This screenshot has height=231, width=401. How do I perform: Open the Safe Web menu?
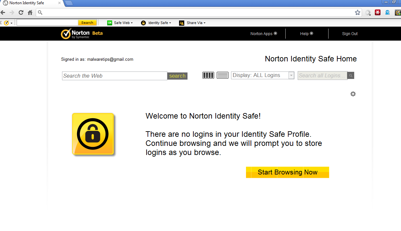[x=120, y=23]
